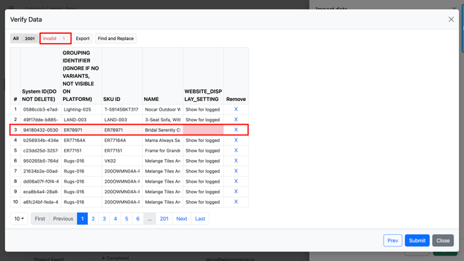The height and width of the screenshot is (261, 464).
Task: Remove row 10 starting a6fc24bf via X
Action: click(236, 202)
